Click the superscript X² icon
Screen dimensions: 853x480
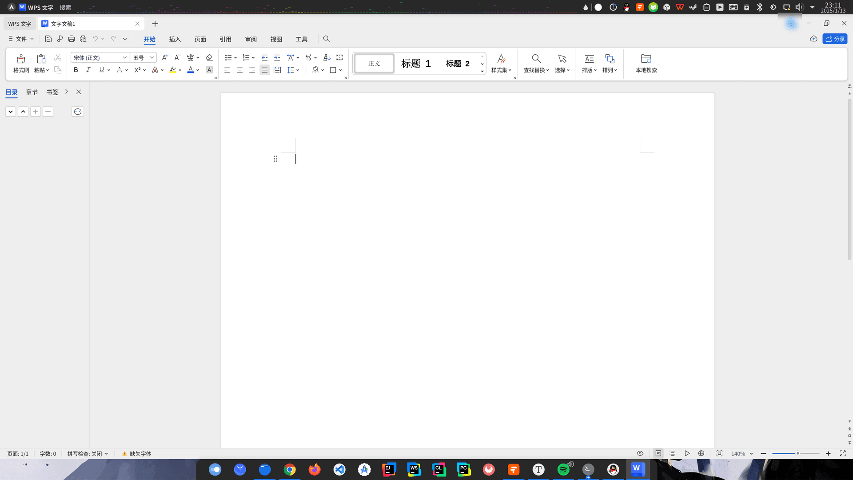138,70
